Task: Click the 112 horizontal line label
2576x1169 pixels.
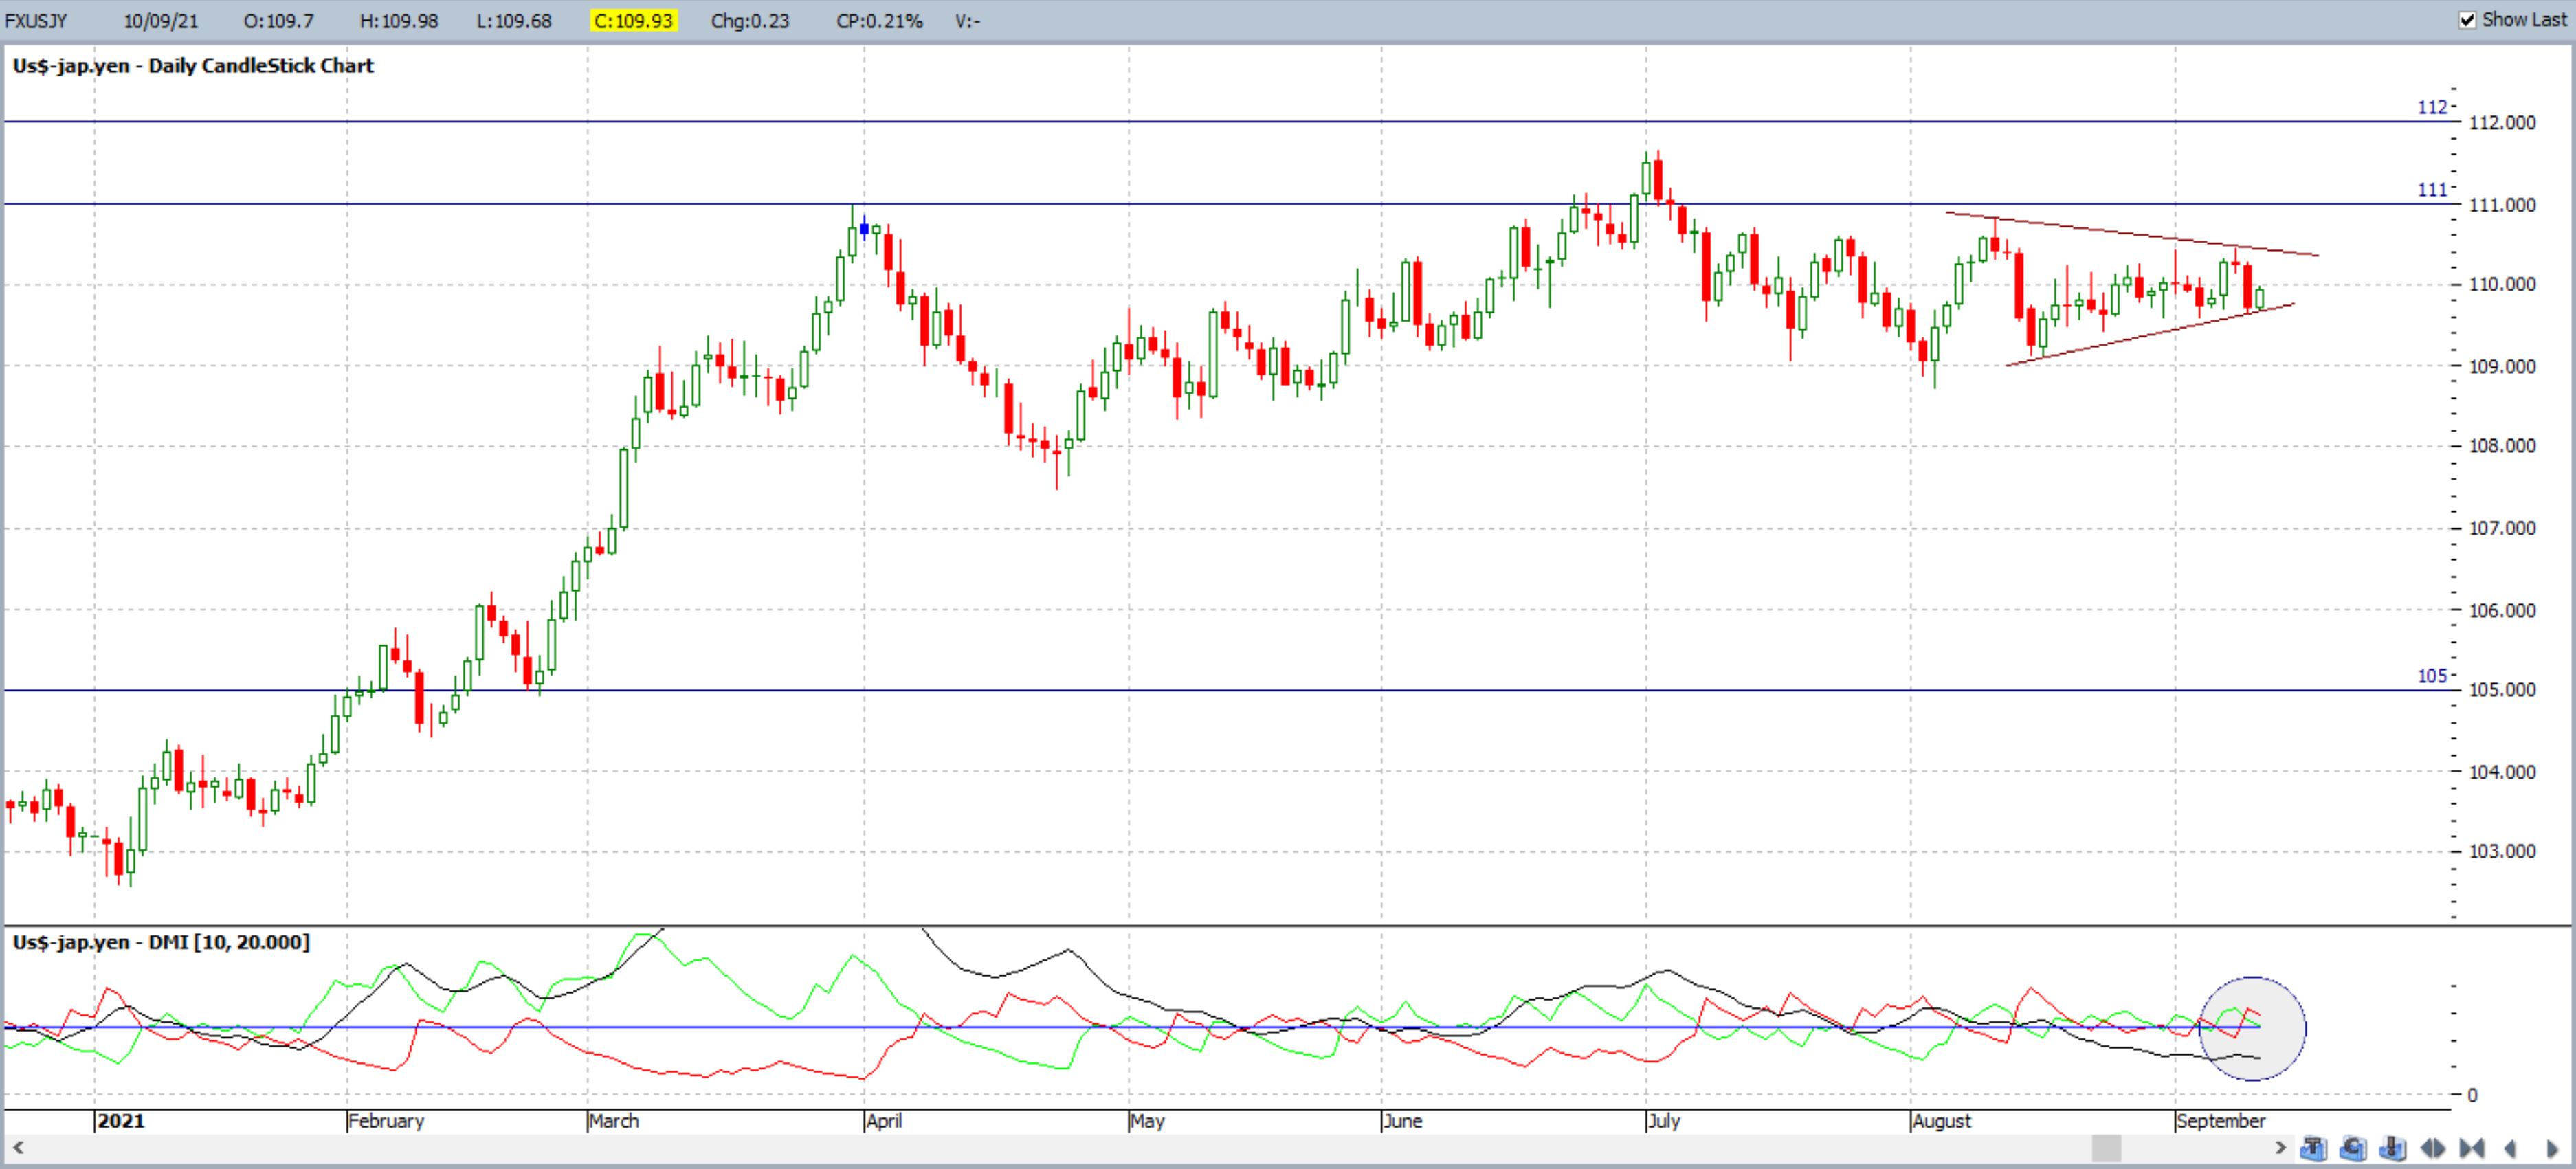Action: [x=2433, y=107]
